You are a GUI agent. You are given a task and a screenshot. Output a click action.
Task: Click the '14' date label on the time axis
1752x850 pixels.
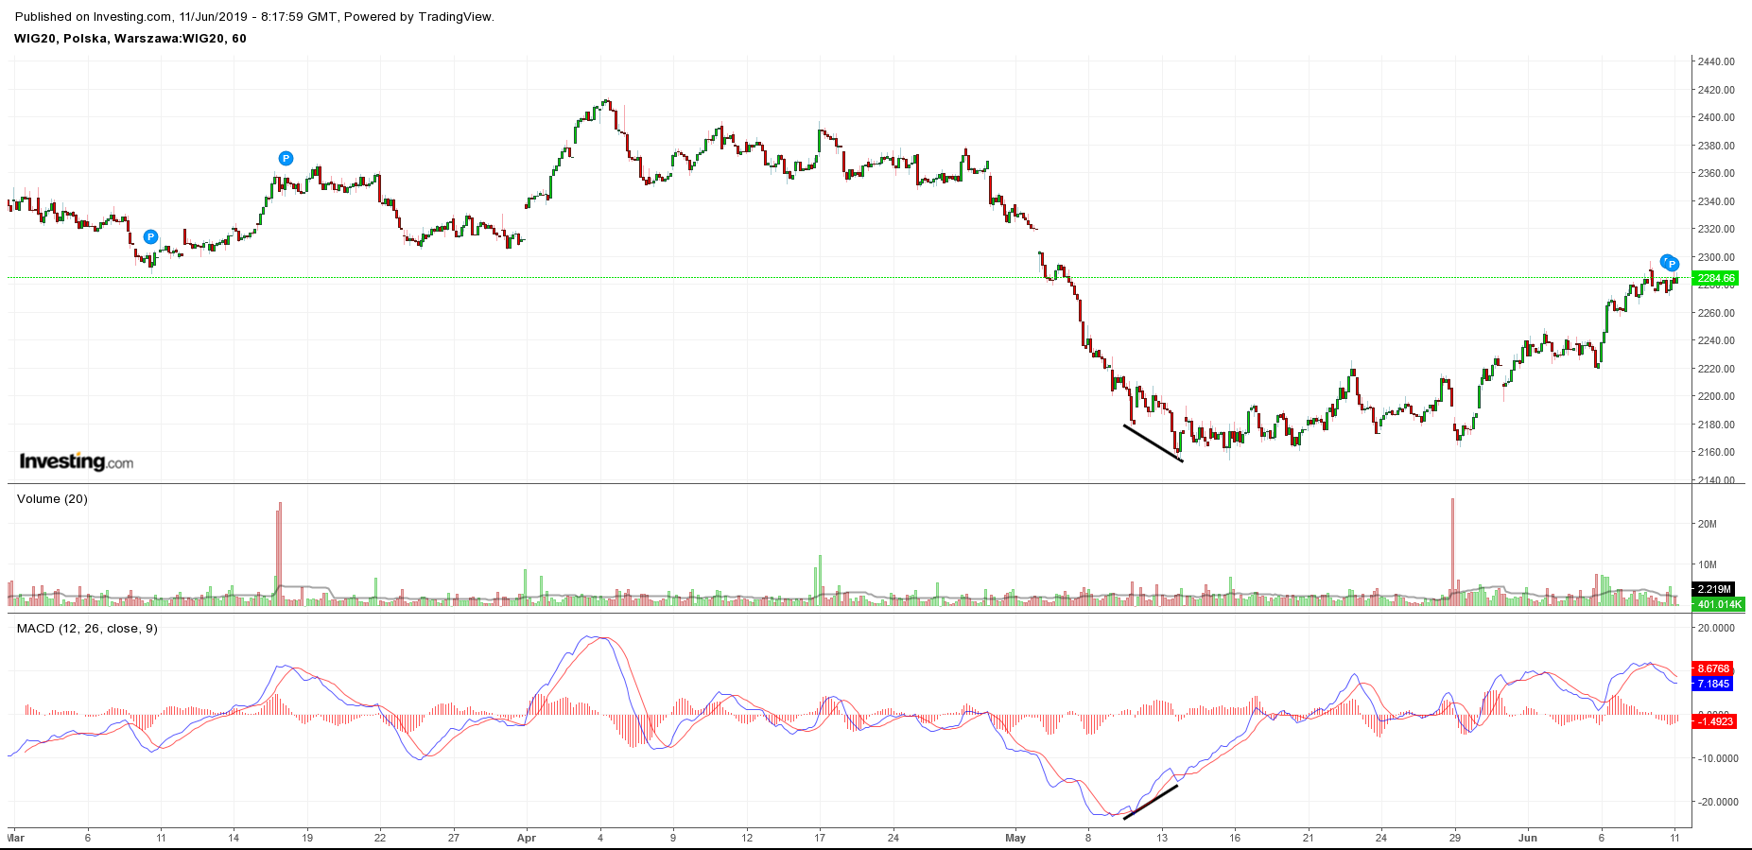(234, 838)
